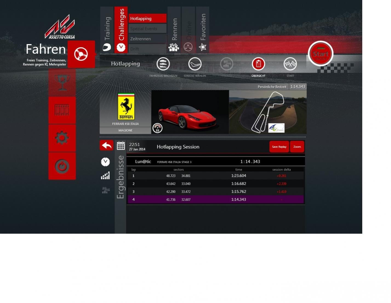The width and height of the screenshot is (391, 303).
Task: Click the red back arrow button
Action: 107,145
